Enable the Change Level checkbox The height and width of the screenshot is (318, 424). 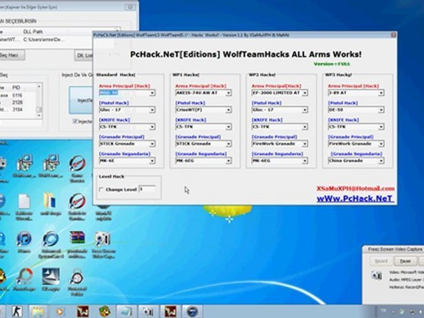(102, 189)
